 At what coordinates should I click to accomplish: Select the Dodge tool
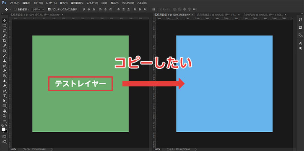pos(5,86)
